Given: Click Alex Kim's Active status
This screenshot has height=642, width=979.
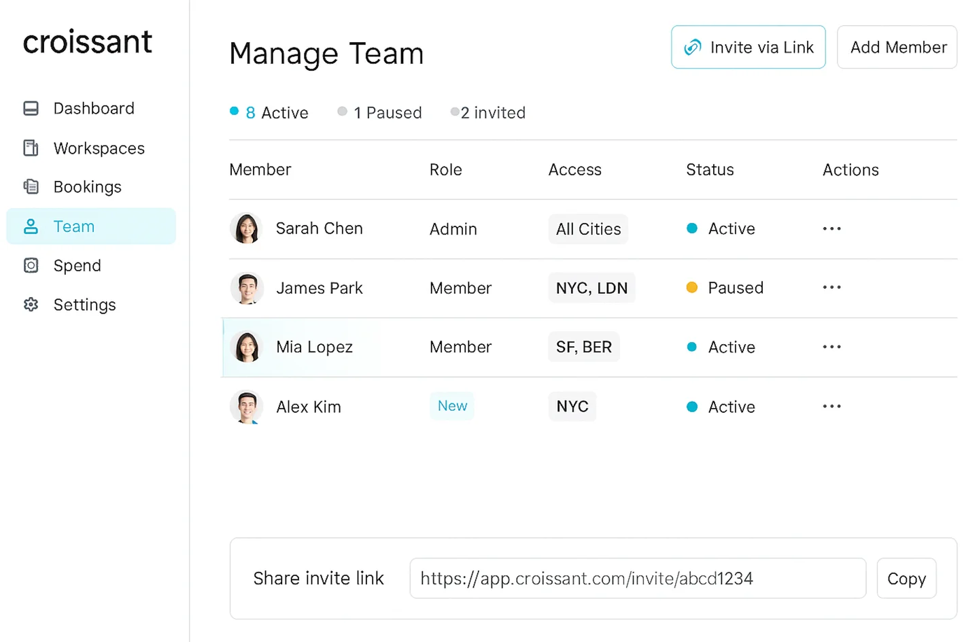Looking at the screenshot, I should click(721, 407).
